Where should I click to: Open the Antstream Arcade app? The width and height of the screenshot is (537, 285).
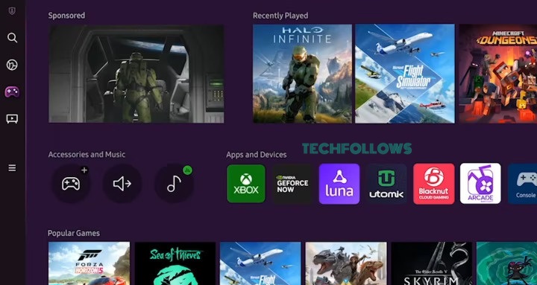tap(480, 184)
